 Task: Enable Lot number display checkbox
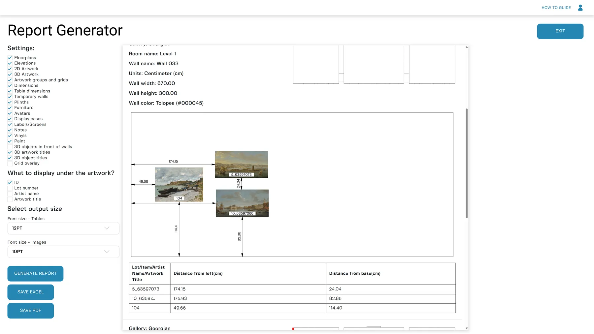tap(10, 188)
